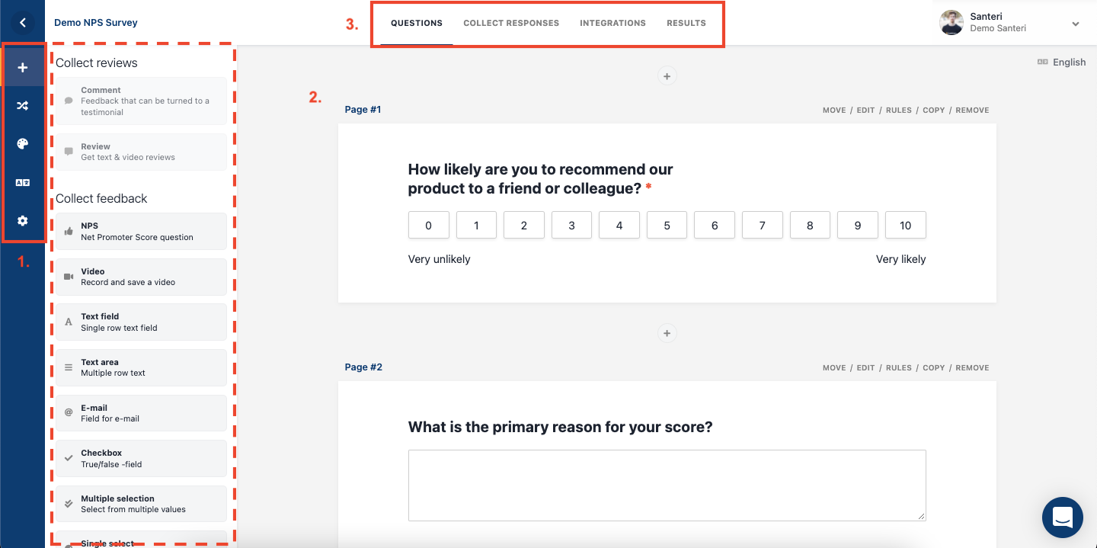Add a Text field element
Screen dimensions: 1097x548
(141, 322)
